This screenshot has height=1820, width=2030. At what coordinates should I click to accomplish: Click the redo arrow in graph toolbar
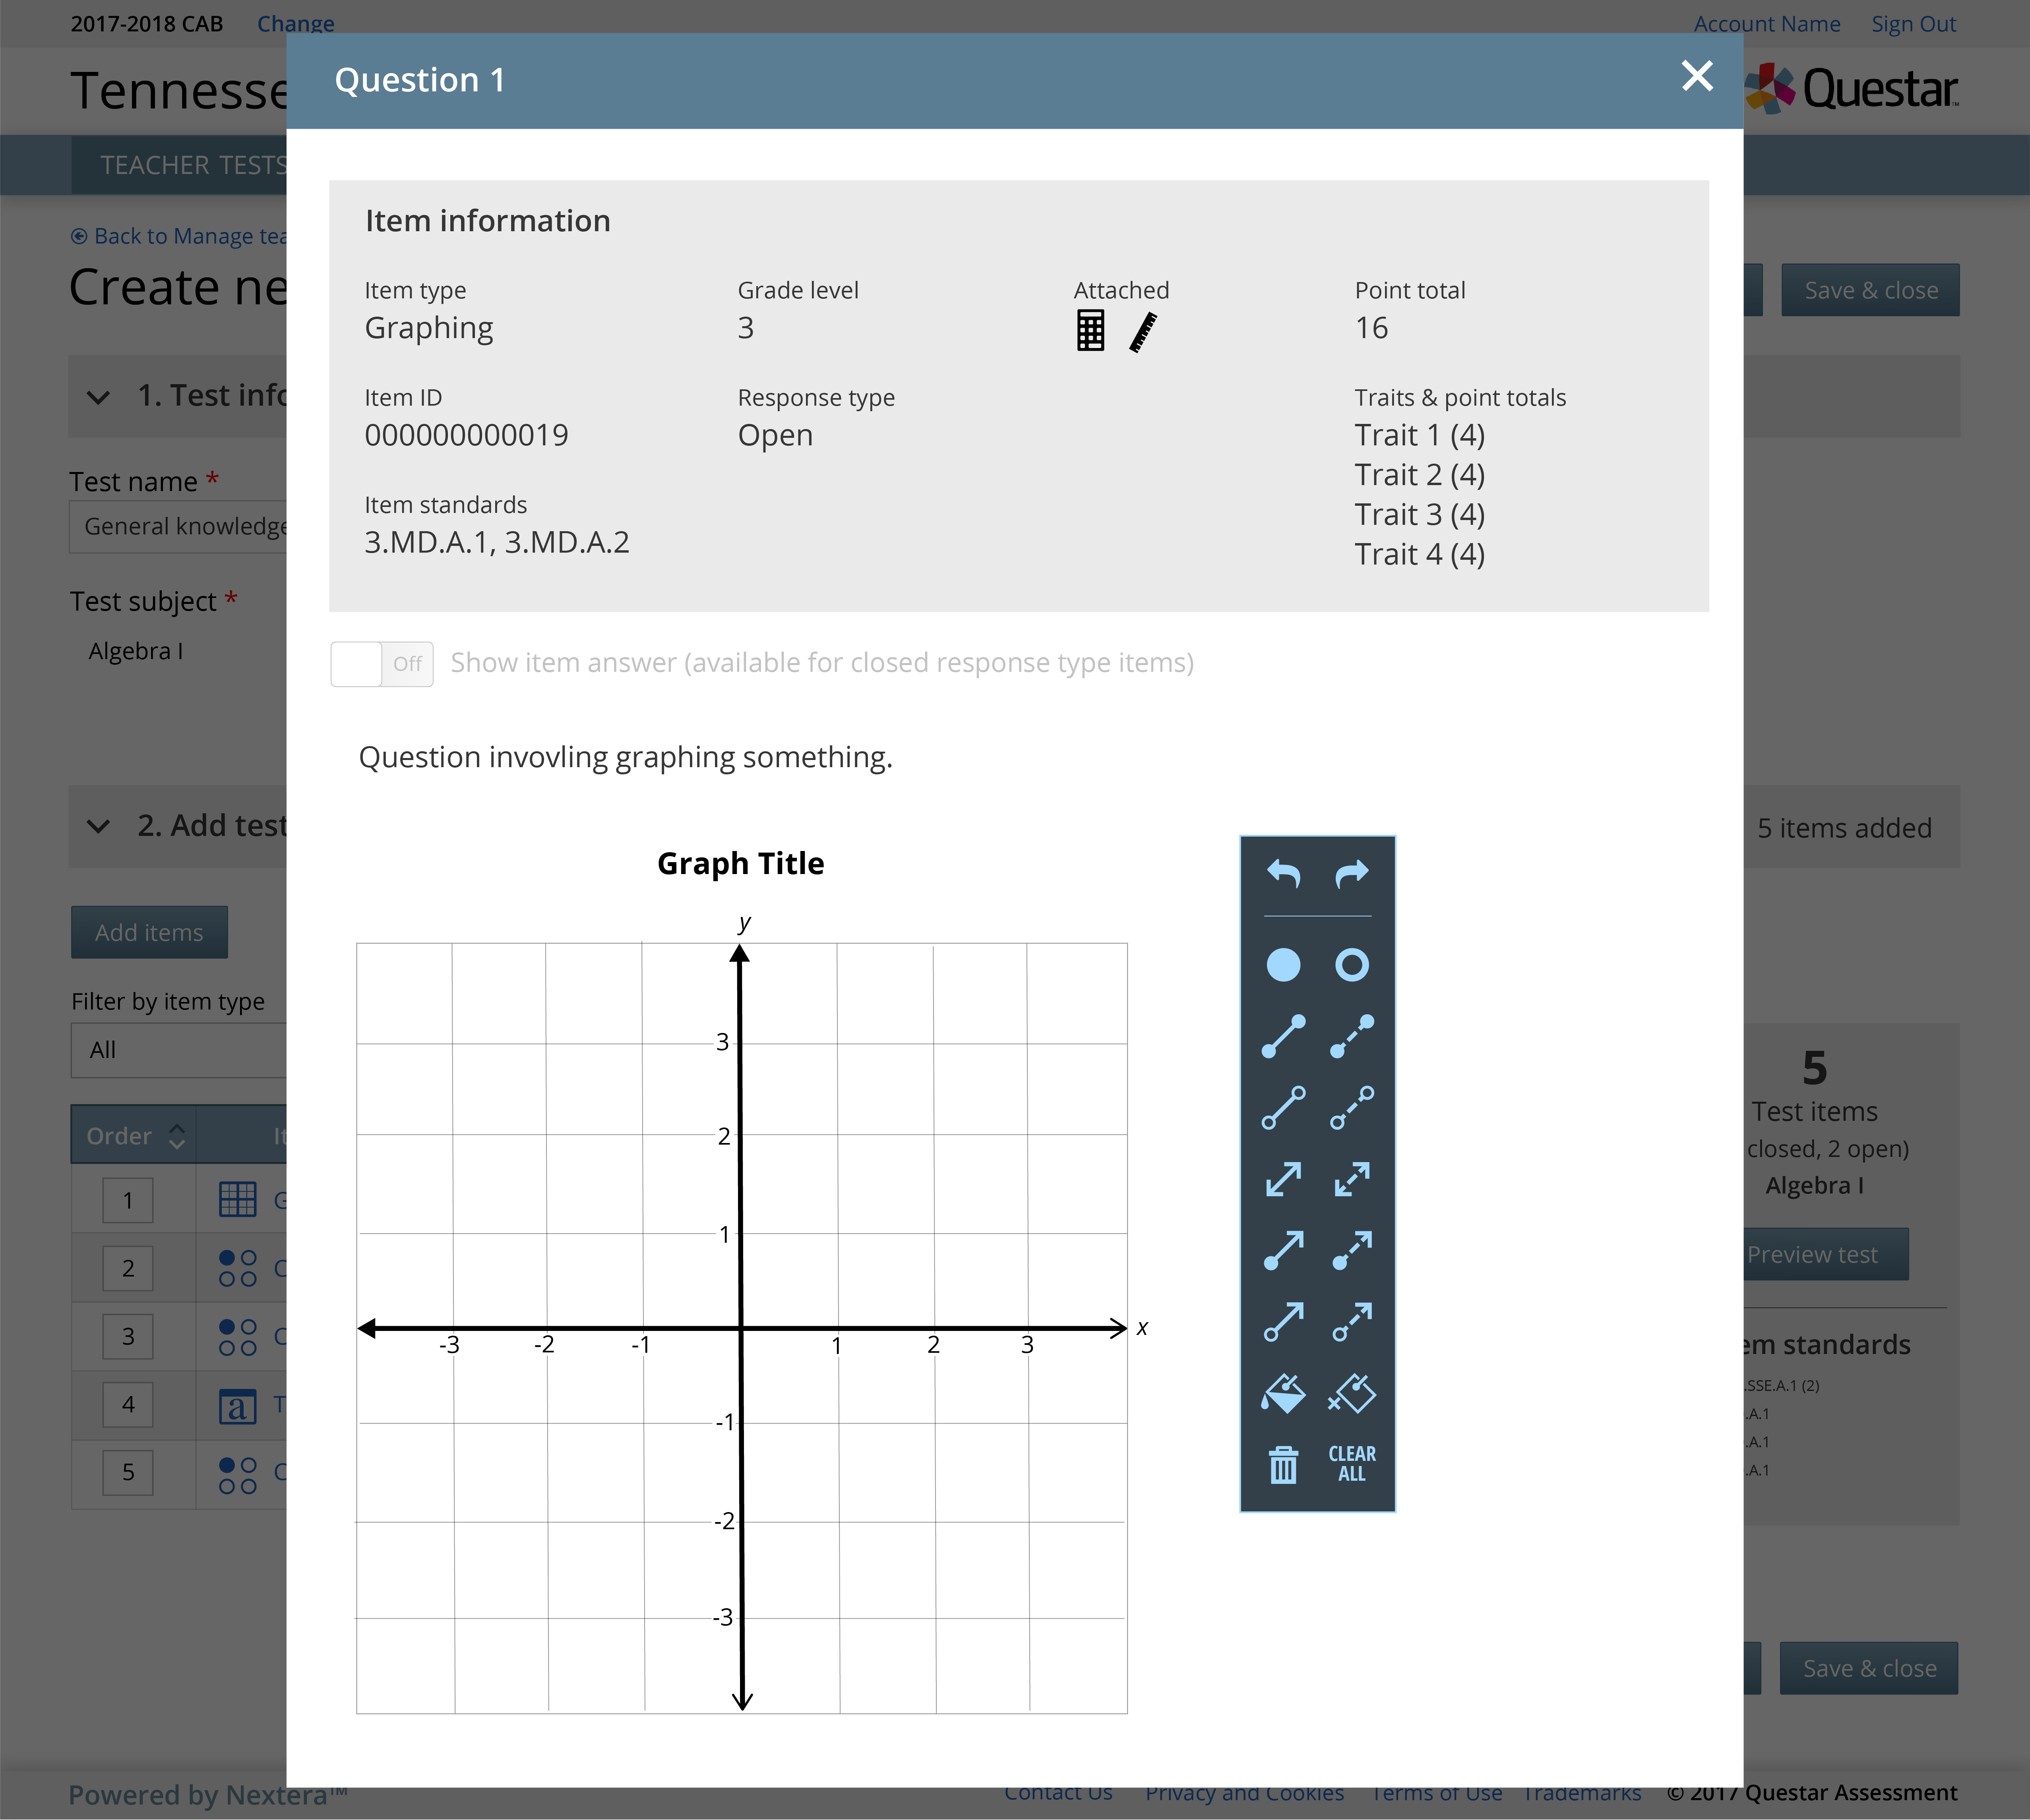pos(1352,874)
